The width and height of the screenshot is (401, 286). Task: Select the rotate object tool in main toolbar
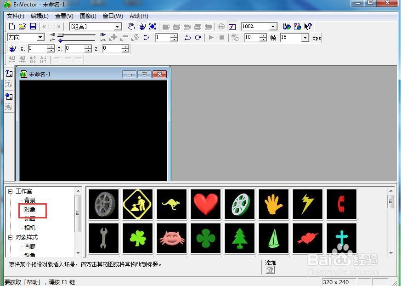142,26
